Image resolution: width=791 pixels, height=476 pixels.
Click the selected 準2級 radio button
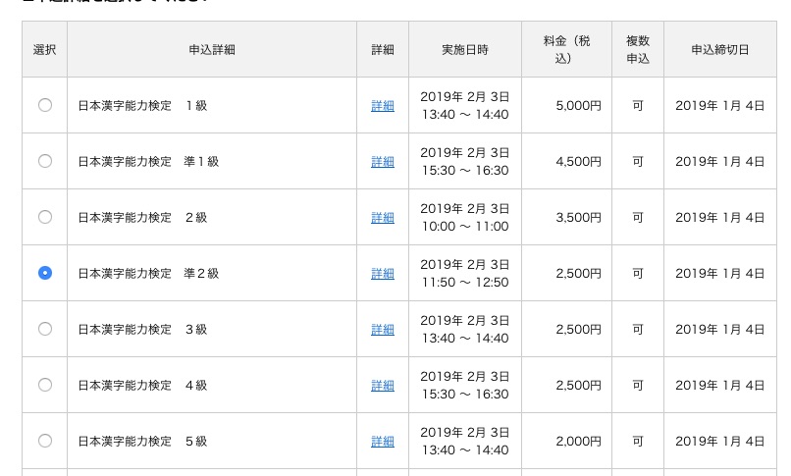[45, 273]
